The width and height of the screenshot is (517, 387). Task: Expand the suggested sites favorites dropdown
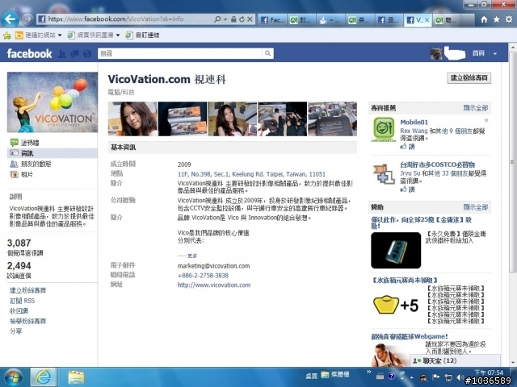60,35
